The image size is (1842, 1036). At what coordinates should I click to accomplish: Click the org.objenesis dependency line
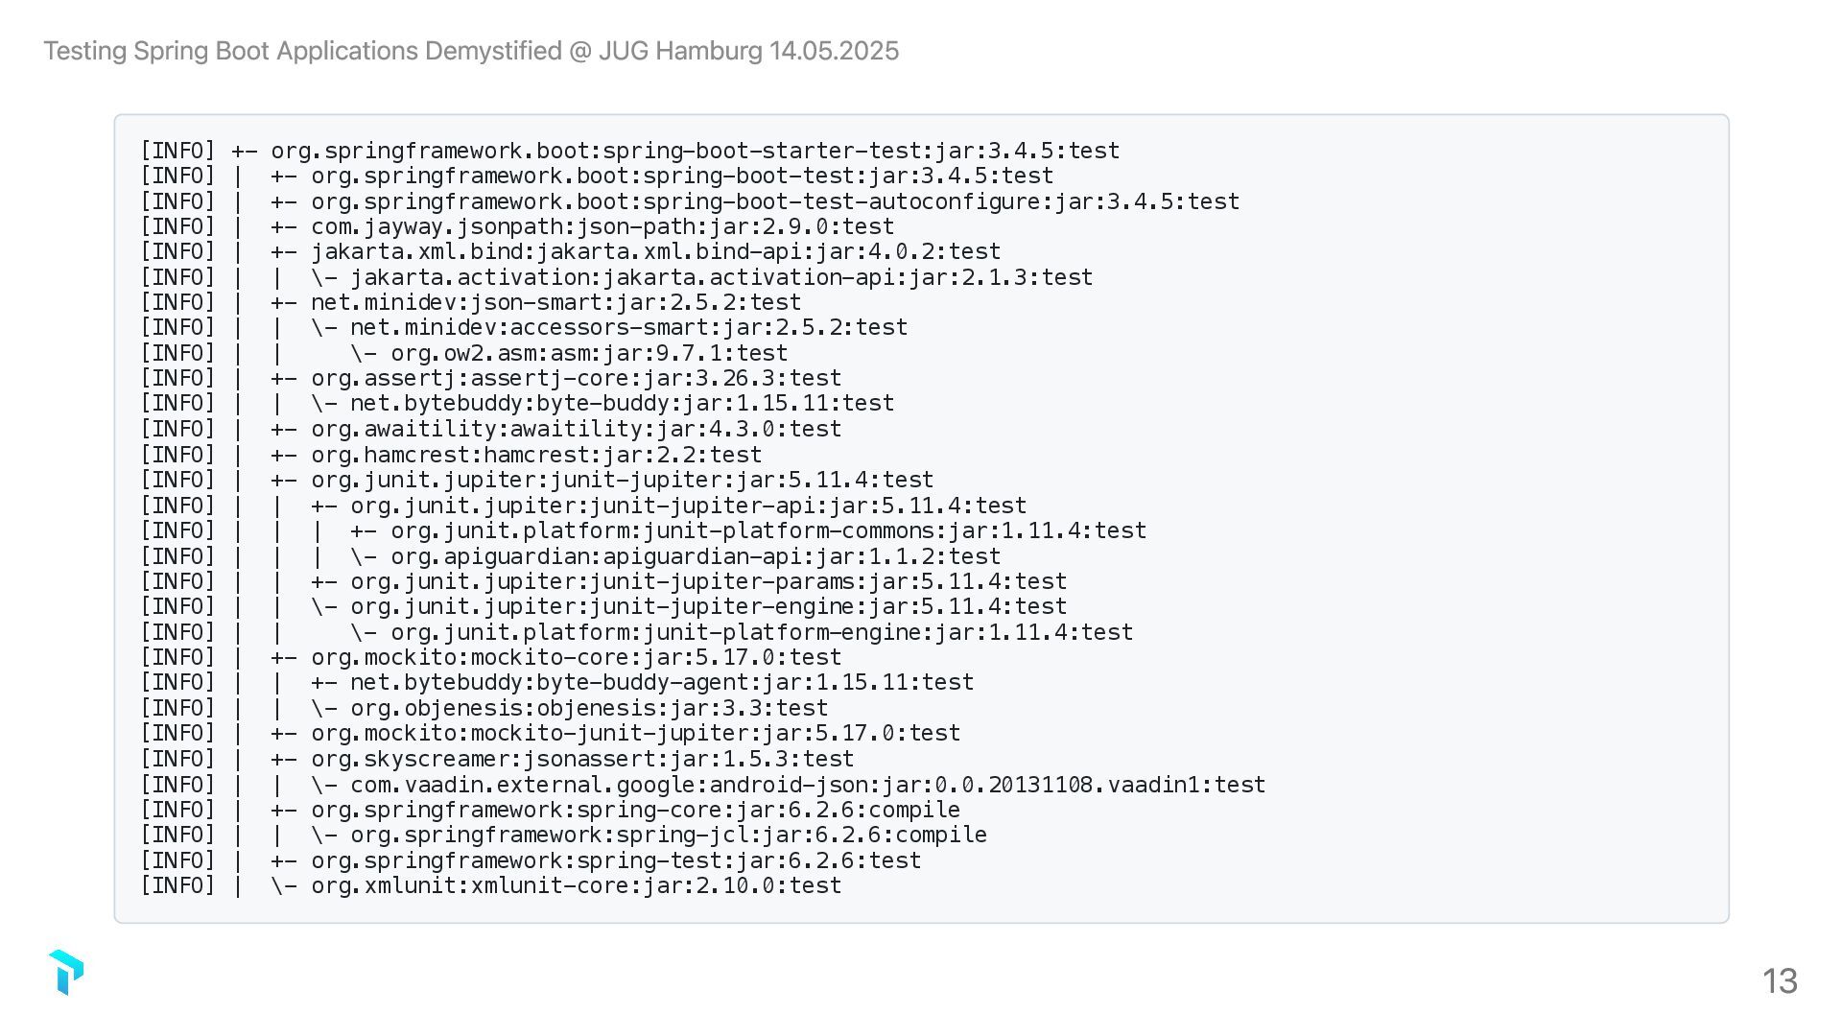588,709
